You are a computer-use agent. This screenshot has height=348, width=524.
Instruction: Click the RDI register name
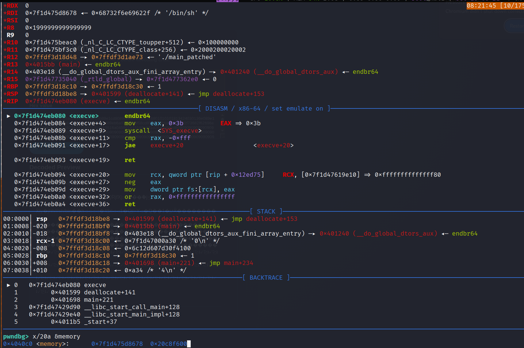(12, 13)
